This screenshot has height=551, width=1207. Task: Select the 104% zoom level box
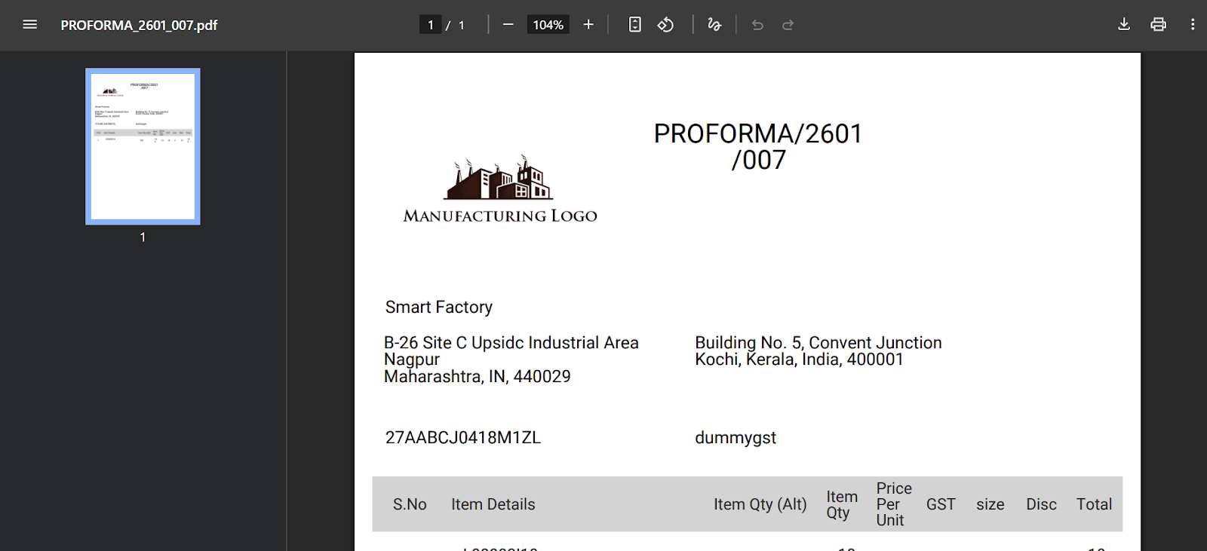point(548,25)
